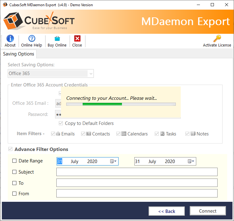Expand the Office 365 saving options dropdown
Viewport: 234px width, 221px height.
tap(91, 74)
